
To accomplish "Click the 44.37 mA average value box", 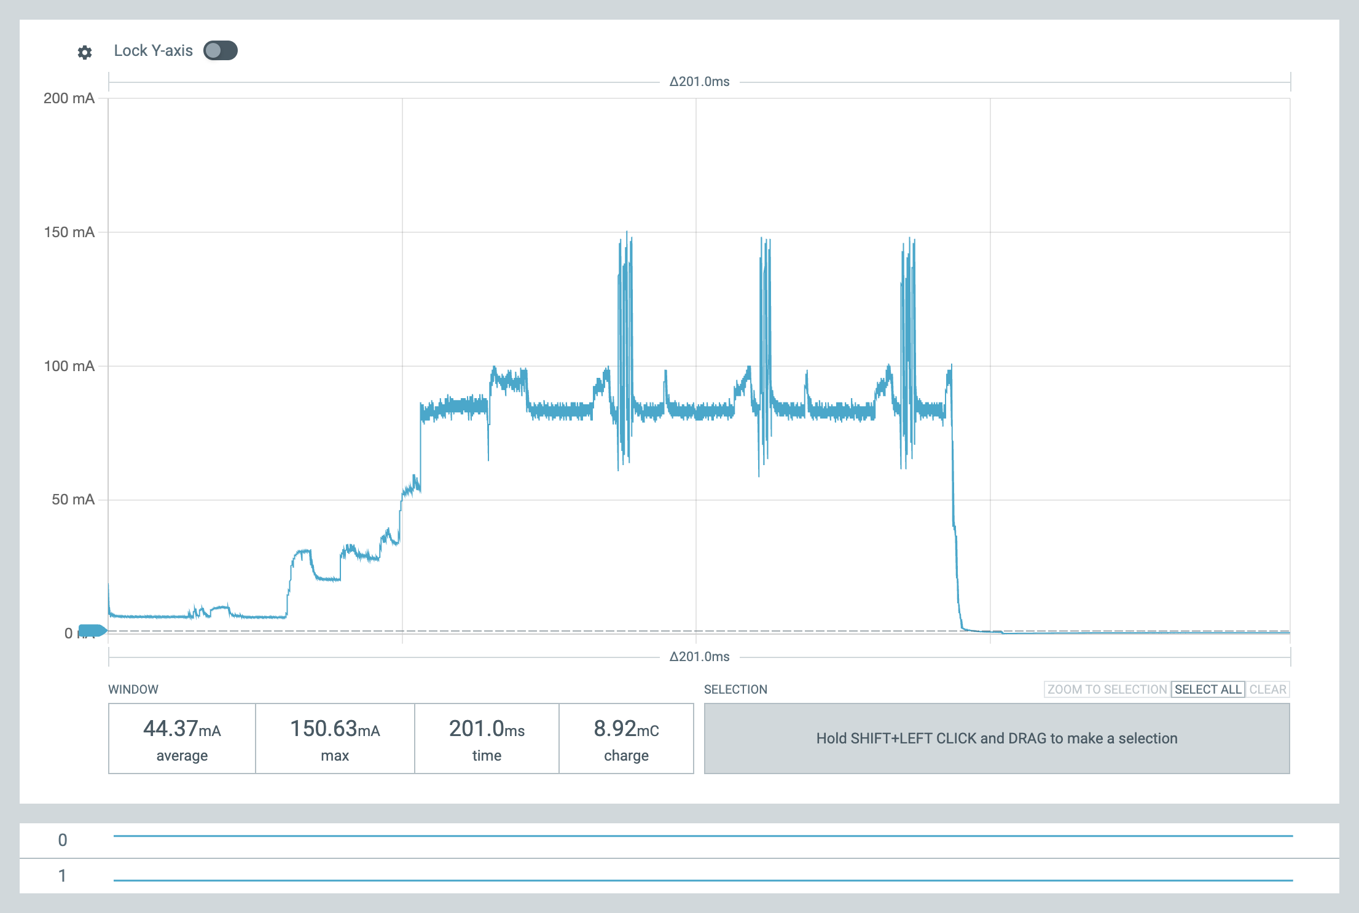I will (182, 739).
